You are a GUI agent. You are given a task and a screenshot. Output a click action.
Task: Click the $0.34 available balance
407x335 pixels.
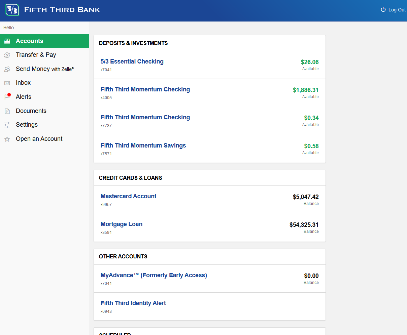(x=311, y=118)
